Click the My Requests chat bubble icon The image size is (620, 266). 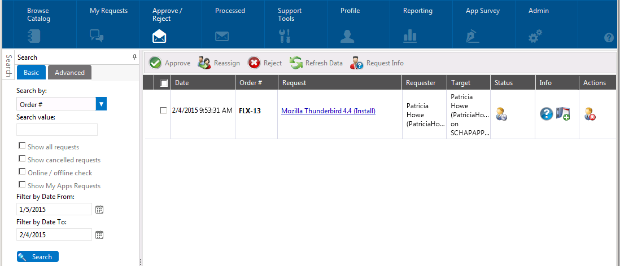(97, 36)
